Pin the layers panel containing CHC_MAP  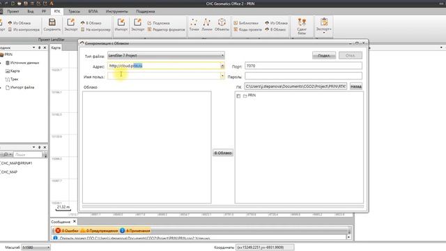click(39, 147)
